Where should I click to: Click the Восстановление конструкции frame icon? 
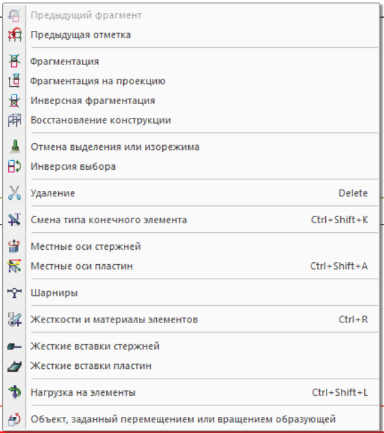click(14, 120)
